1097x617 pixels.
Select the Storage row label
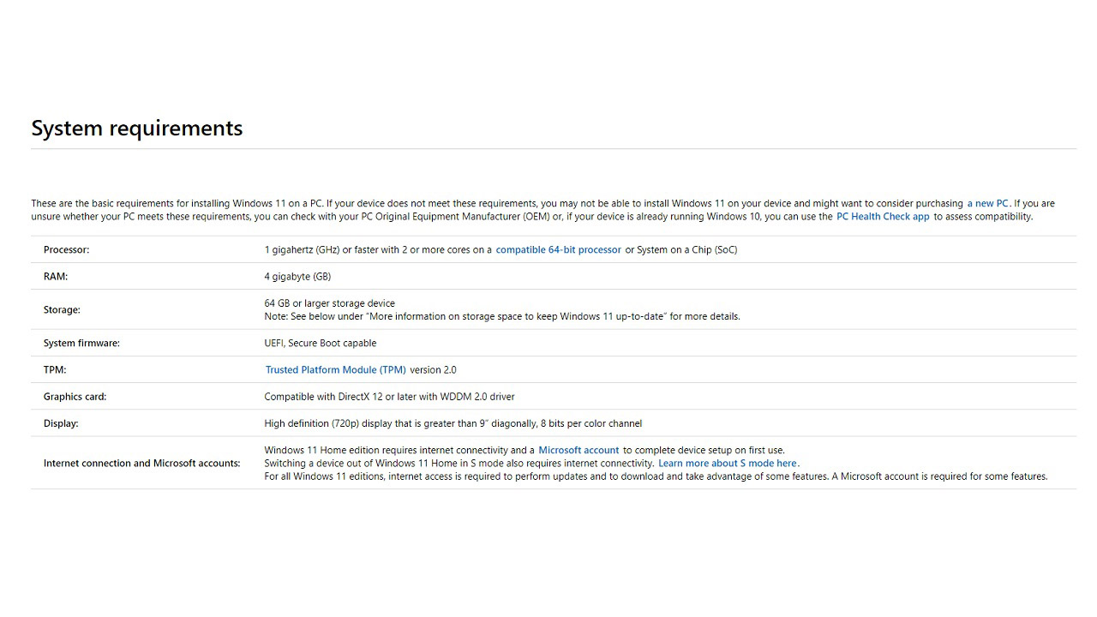(x=62, y=310)
